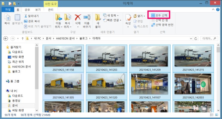Open the blue Help question icon
222x119 pixels.
[x=218, y=10]
